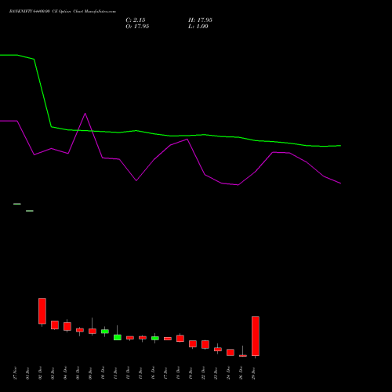Click the '01 Dec' date axis label
This screenshot has width=392, height=392.
click(x=27, y=373)
